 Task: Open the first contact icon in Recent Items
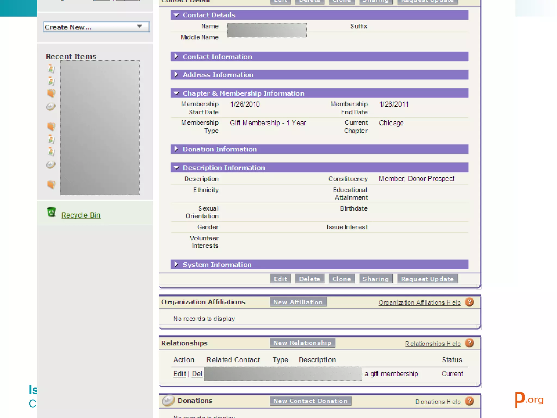click(51, 68)
